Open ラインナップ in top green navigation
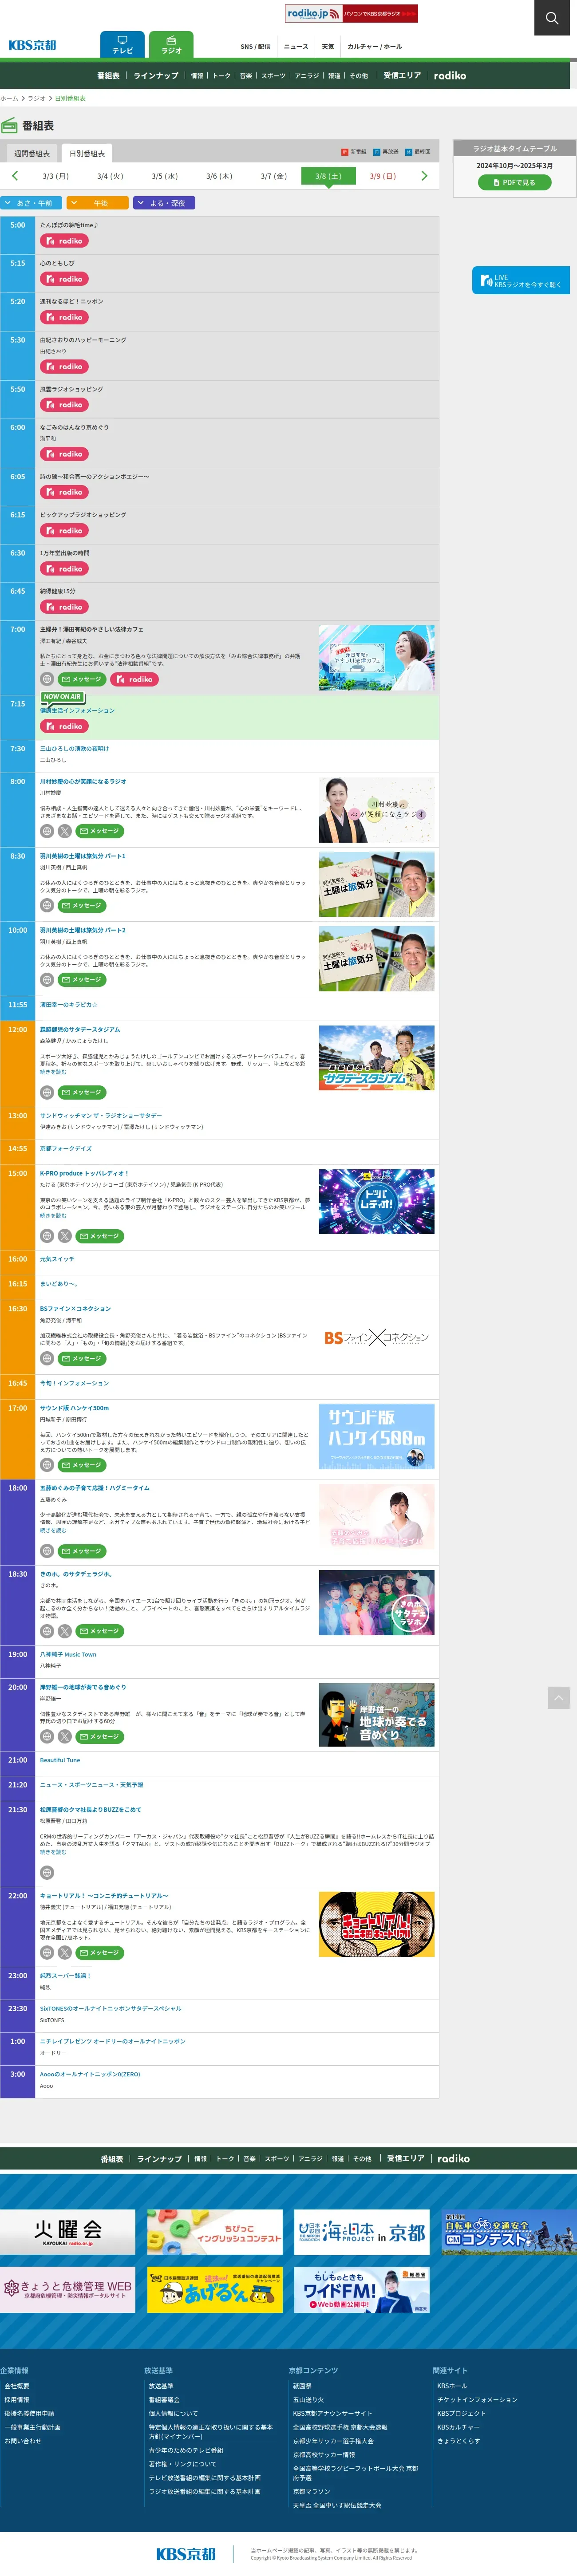577x2576 pixels. click(156, 76)
